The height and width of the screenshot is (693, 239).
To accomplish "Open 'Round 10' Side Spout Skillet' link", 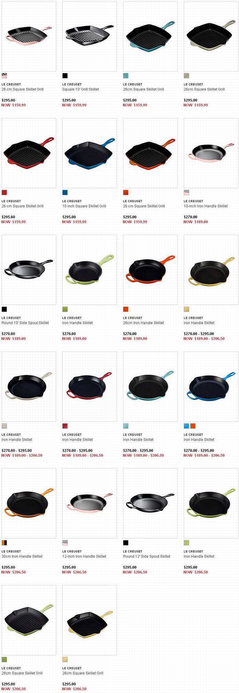I will tap(25, 323).
